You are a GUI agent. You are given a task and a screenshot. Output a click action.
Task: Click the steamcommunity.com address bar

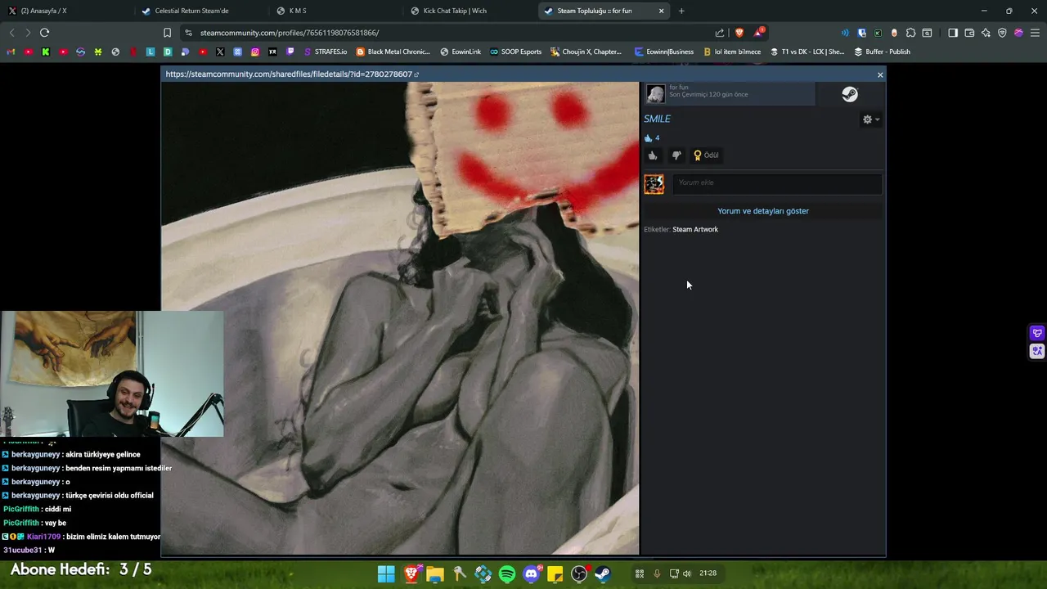[x=450, y=33]
